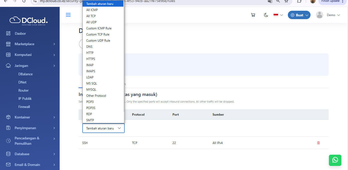This screenshot has width=348, height=170.
Task: Open the WhatsApp chat button
Action: click(x=335, y=160)
